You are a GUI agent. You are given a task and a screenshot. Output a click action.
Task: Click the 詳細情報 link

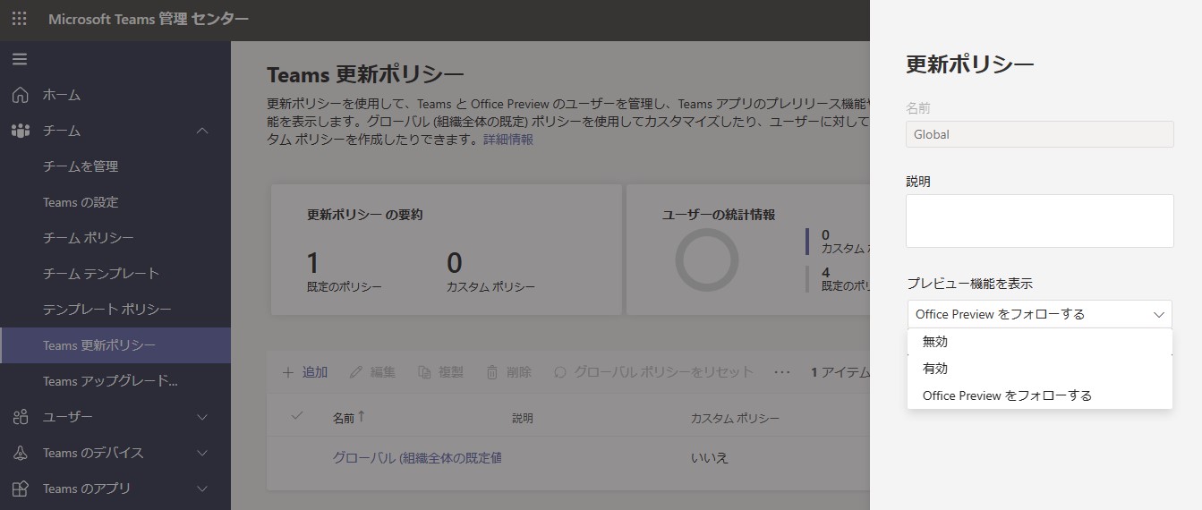pyautogui.click(x=508, y=140)
